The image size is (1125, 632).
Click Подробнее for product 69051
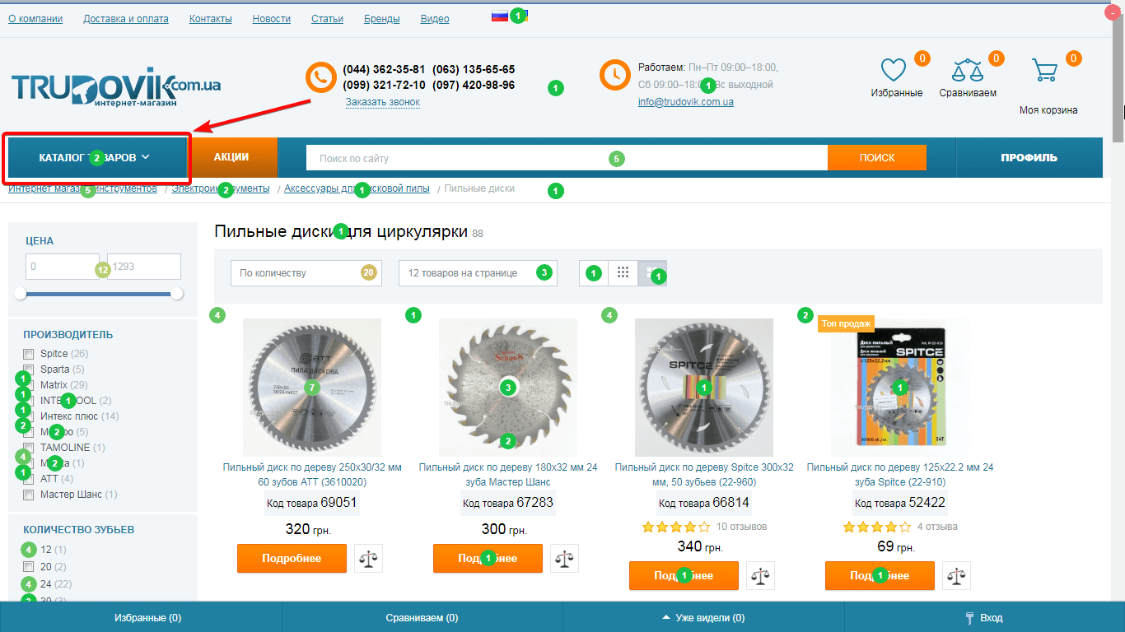[292, 558]
